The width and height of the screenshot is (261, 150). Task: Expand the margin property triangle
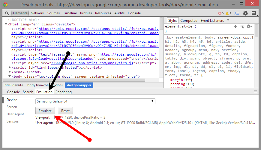187,80
